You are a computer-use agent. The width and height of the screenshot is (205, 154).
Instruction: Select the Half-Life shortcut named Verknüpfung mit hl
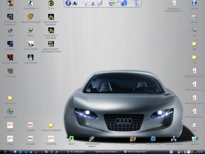pos(10,57)
